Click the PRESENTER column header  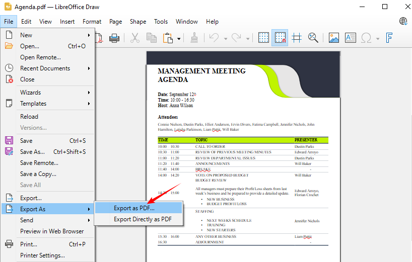(306, 140)
